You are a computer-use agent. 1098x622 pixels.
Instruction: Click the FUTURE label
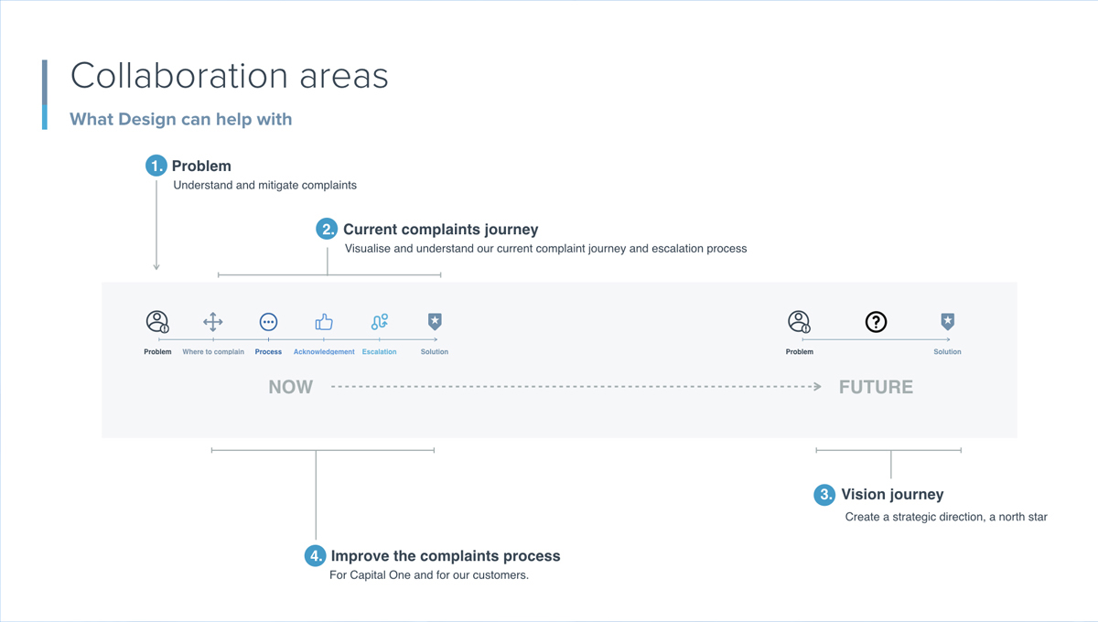pyautogui.click(x=876, y=387)
